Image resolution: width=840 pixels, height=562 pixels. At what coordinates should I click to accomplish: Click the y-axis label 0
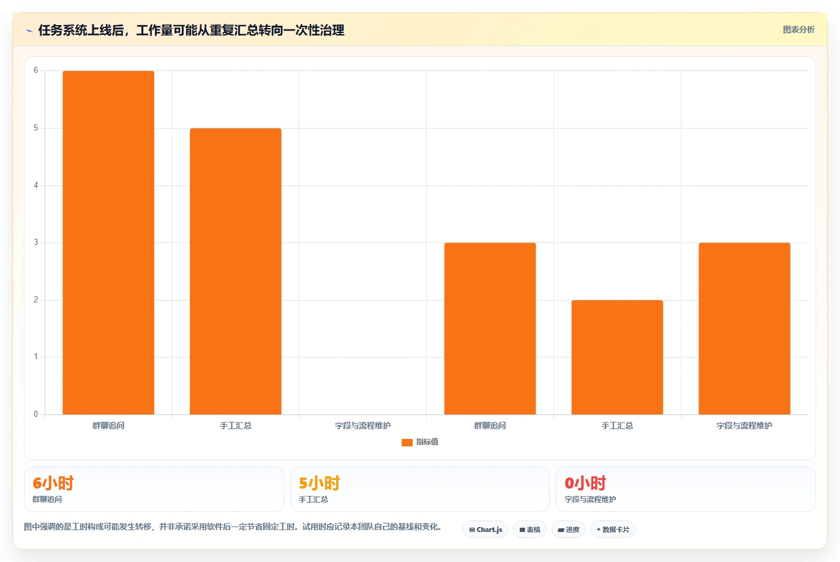(x=36, y=414)
